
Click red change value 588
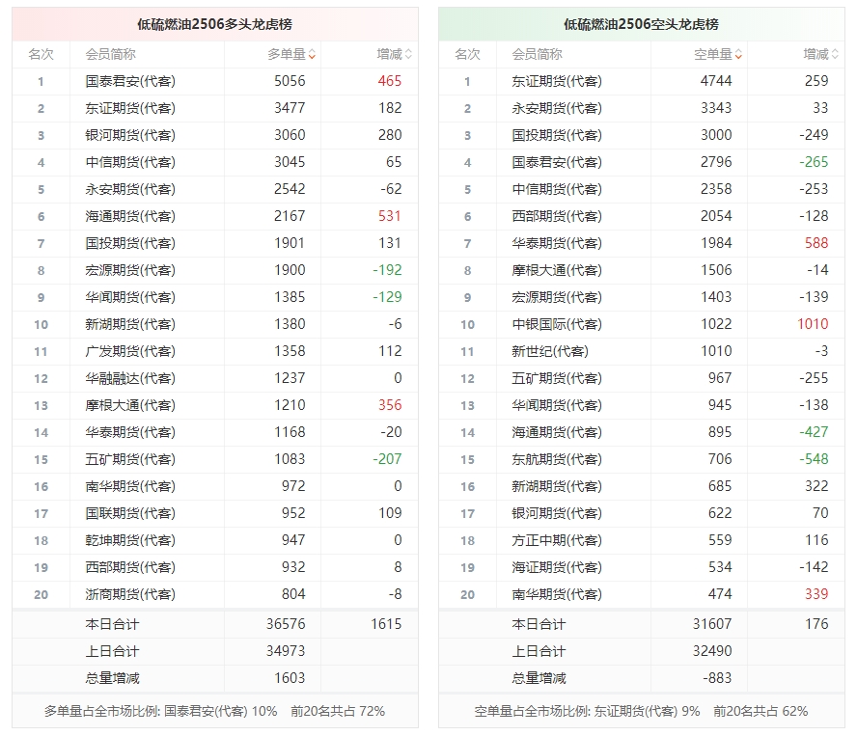[816, 243]
